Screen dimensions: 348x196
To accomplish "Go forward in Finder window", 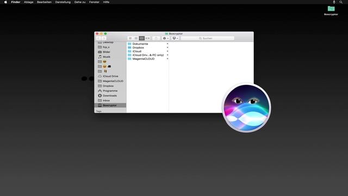I will coord(104,38).
